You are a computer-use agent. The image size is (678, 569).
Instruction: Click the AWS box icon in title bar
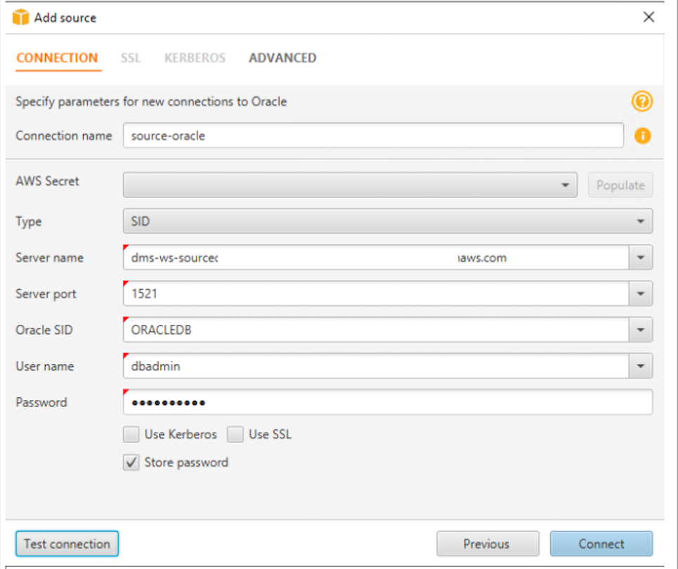[x=21, y=18]
